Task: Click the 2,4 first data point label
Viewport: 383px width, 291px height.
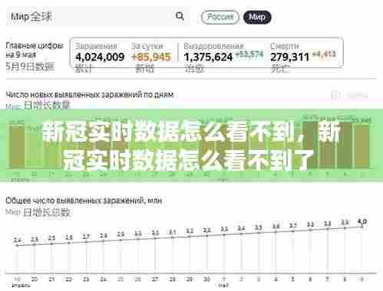Action: tap(18, 240)
